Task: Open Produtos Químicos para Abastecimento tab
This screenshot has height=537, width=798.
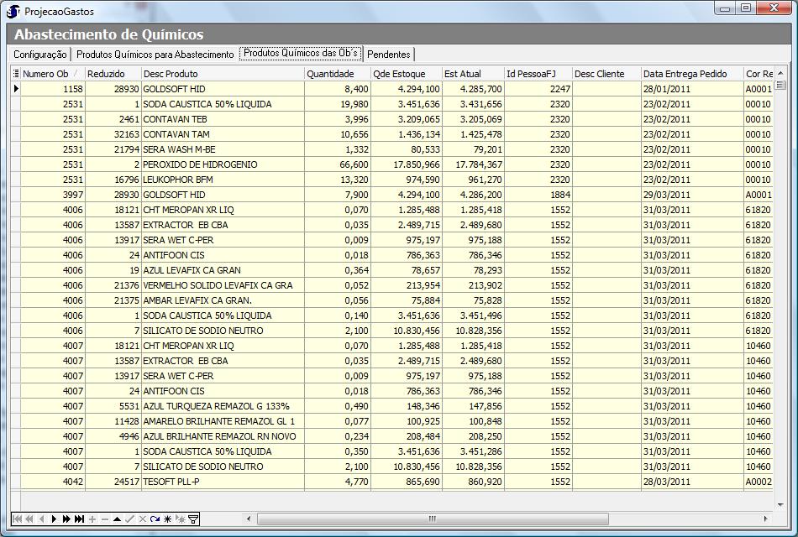Action: pos(155,55)
